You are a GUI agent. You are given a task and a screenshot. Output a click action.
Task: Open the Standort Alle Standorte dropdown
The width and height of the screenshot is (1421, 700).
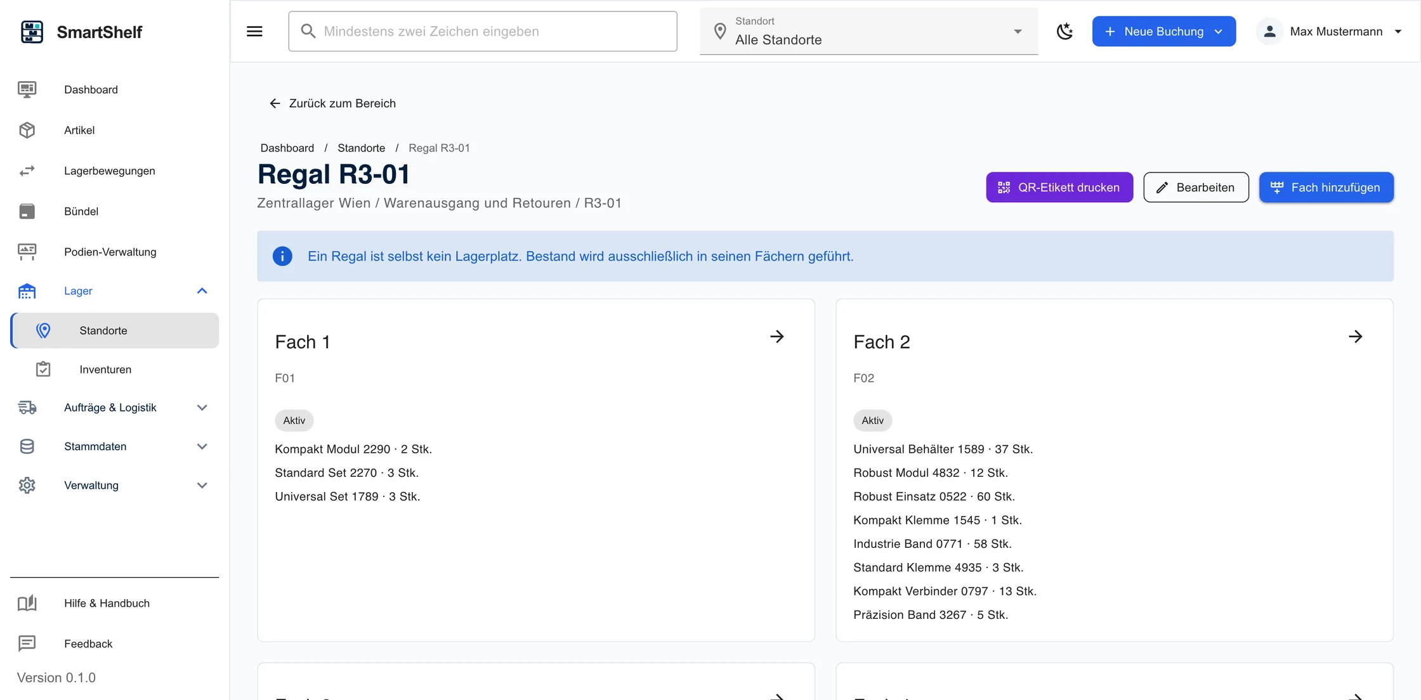869,31
